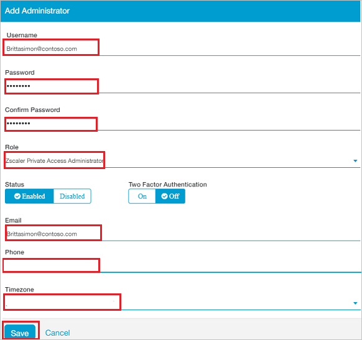
Task: Set Status to Enabled
Action: click(29, 196)
